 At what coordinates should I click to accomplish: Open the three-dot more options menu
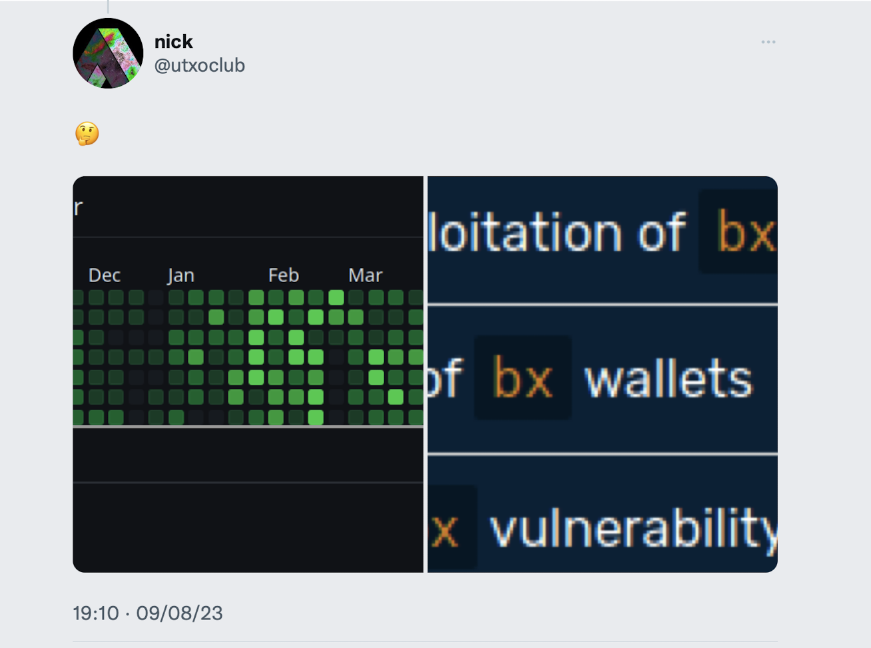pyautogui.click(x=768, y=42)
